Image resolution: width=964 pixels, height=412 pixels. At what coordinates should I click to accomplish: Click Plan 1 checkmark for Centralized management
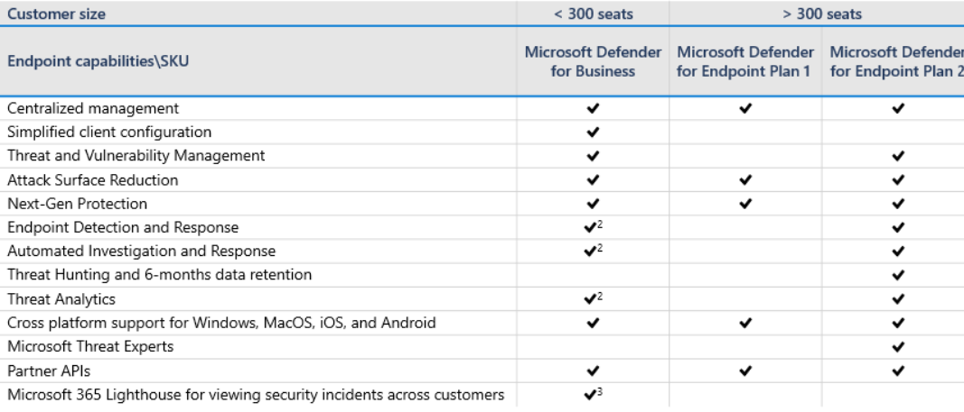coord(745,108)
